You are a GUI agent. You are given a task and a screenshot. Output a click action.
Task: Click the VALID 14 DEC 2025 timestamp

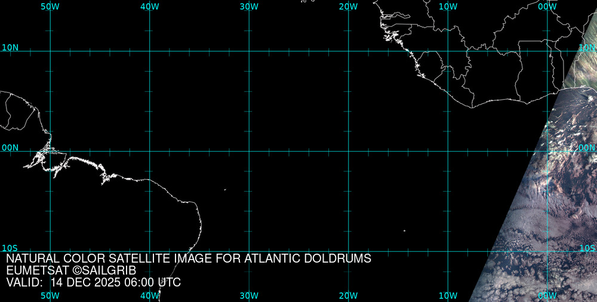pyautogui.click(x=93, y=282)
